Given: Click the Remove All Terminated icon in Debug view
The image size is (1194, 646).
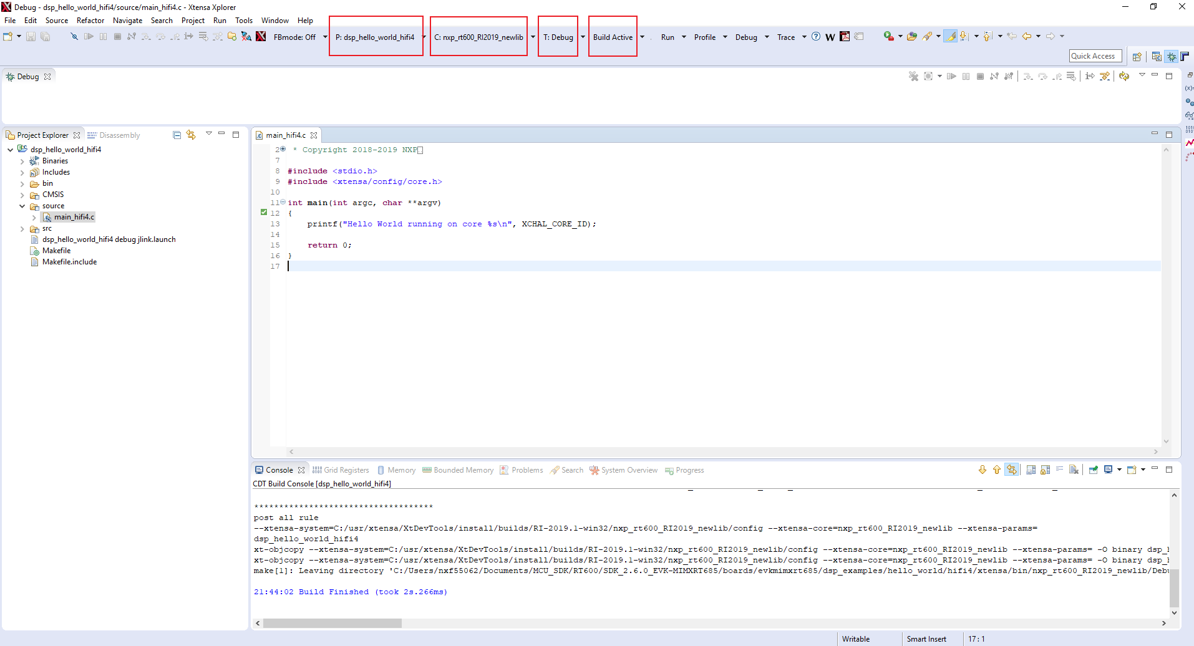Looking at the screenshot, I should coord(913,76).
